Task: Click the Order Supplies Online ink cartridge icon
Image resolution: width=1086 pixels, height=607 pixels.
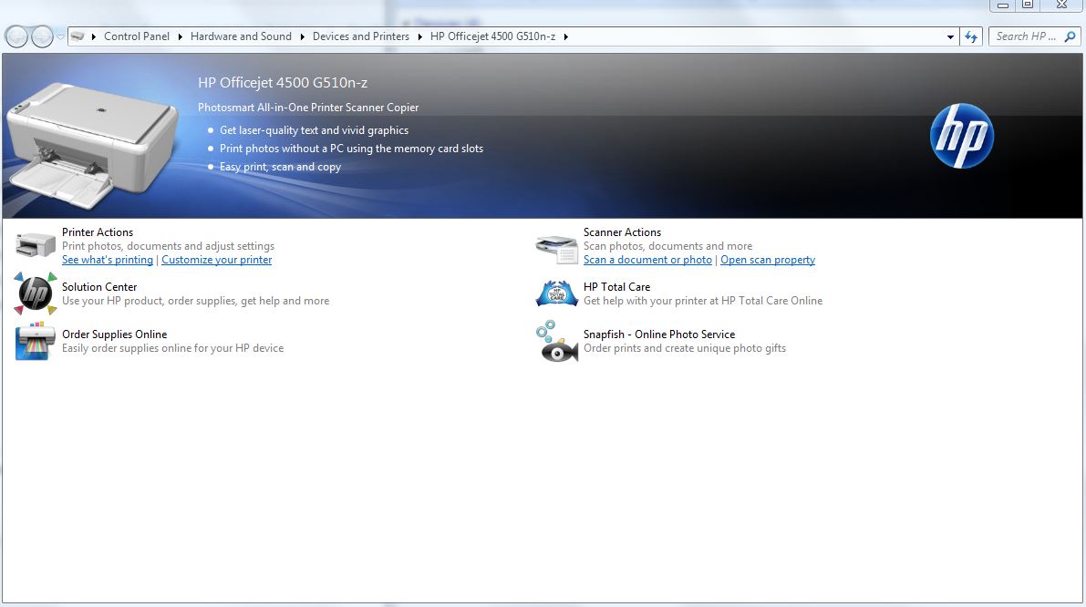Action: (x=34, y=342)
